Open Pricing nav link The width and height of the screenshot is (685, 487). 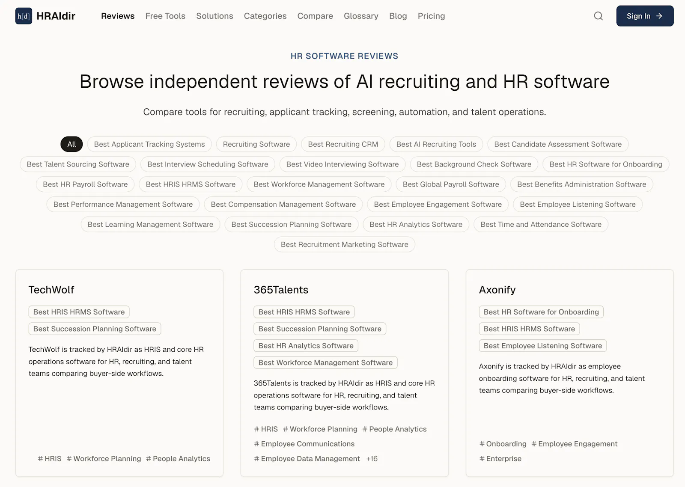pyautogui.click(x=431, y=16)
